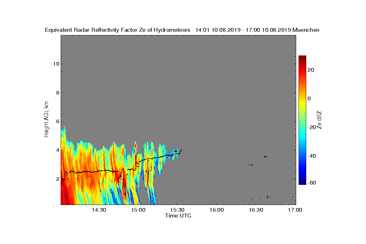Click the small black marker near 16:27 at 3 km
Viewport: 366px width, 244px height.
pos(251,165)
